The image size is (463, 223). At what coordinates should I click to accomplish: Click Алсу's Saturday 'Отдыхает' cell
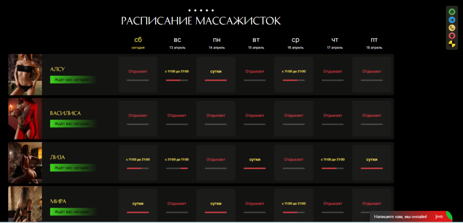138,74
